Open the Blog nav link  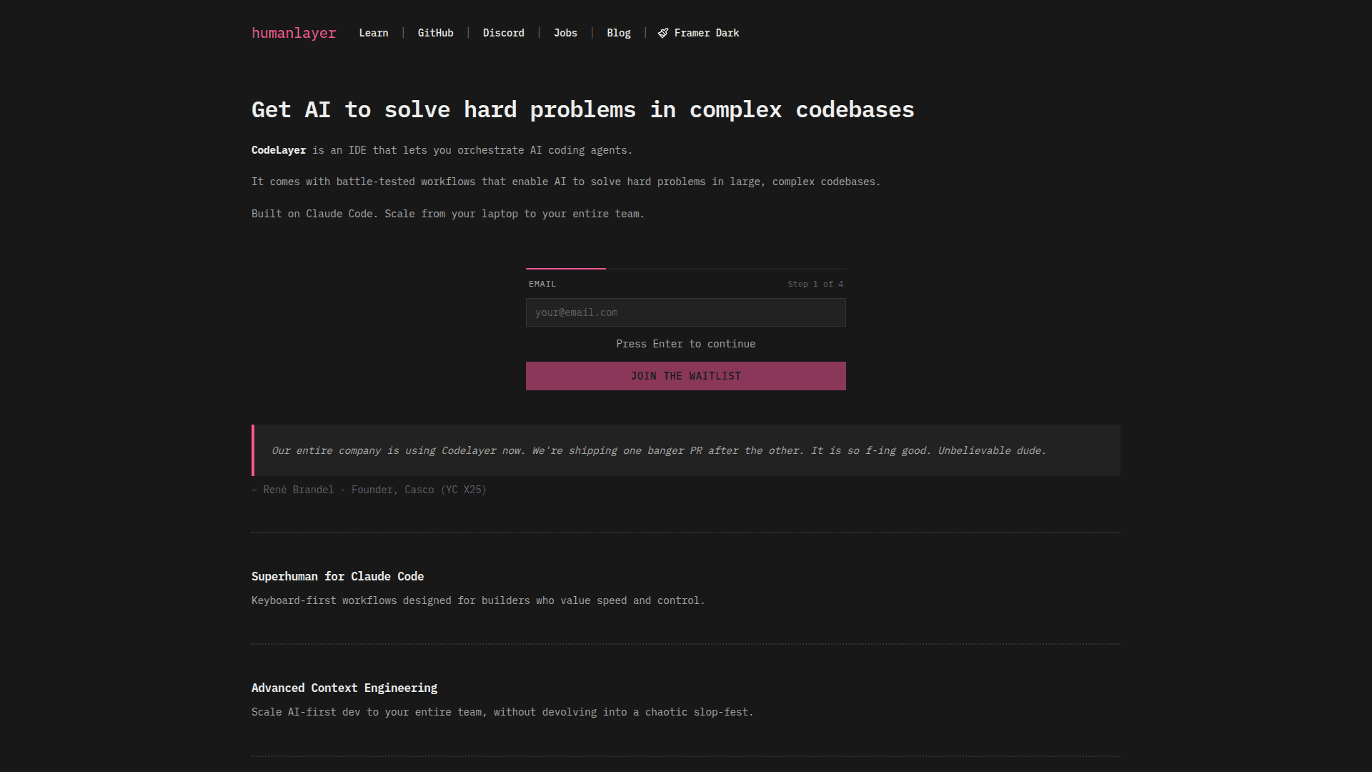tap(618, 33)
